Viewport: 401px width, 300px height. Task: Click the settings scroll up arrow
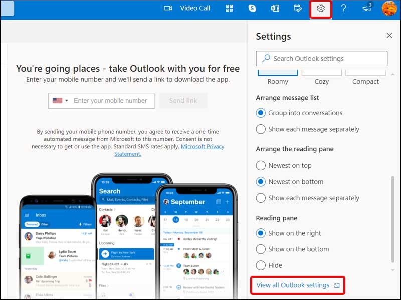[x=393, y=74]
